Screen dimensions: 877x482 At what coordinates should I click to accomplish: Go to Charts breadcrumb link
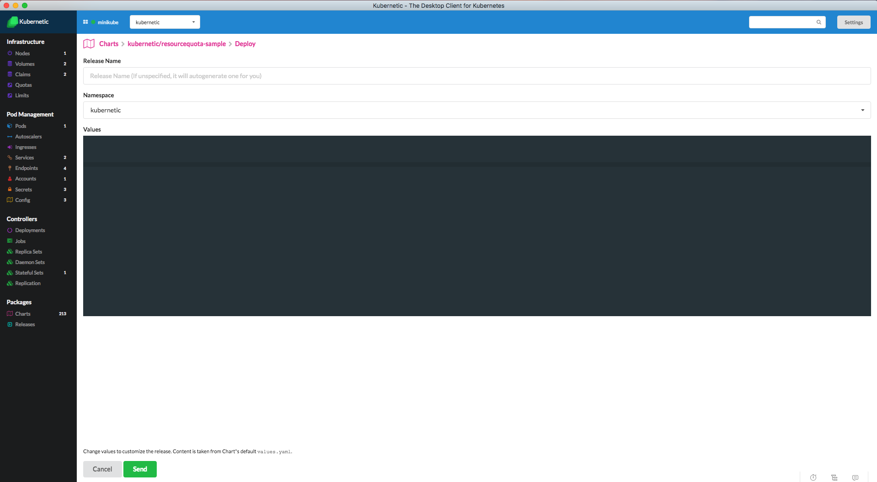tap(109, 44)
